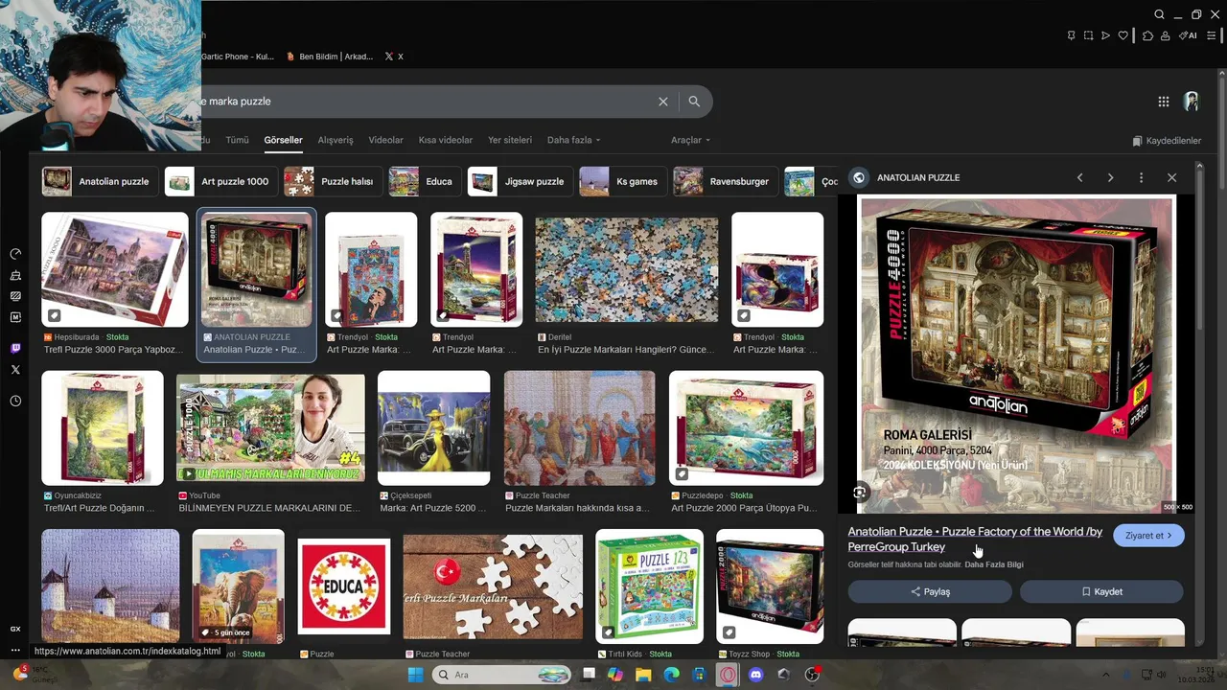The width and height of the screenshot is (1227, 690).
Task: Open the Çiçeksepeti Art Puzzle thumbnail
Action: [x=433, y=428]
